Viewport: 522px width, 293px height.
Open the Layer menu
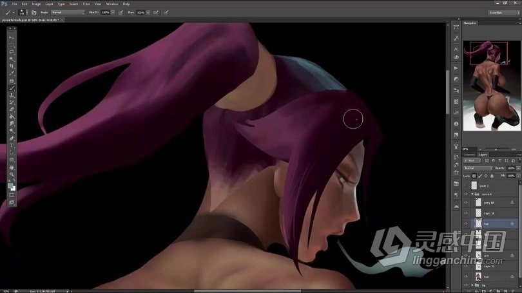tap(49, 4)
